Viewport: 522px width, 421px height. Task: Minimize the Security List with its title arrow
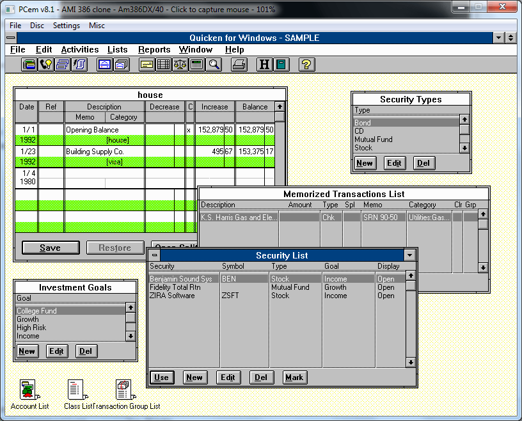click(x=410, y=255)
